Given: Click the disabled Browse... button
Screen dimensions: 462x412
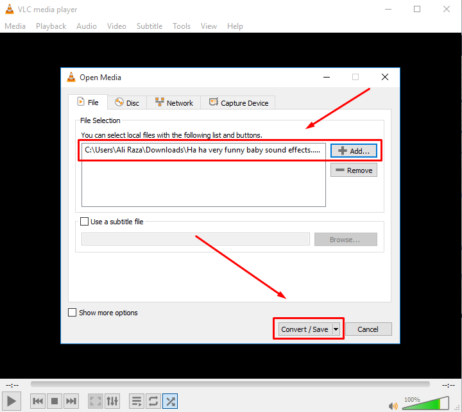Looking at the screenshot, I should pos(346,239).
